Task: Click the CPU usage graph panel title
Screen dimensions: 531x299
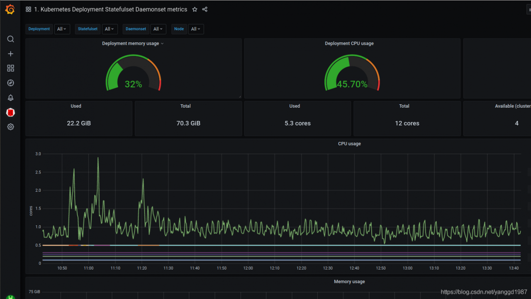Action: [349, 144]
